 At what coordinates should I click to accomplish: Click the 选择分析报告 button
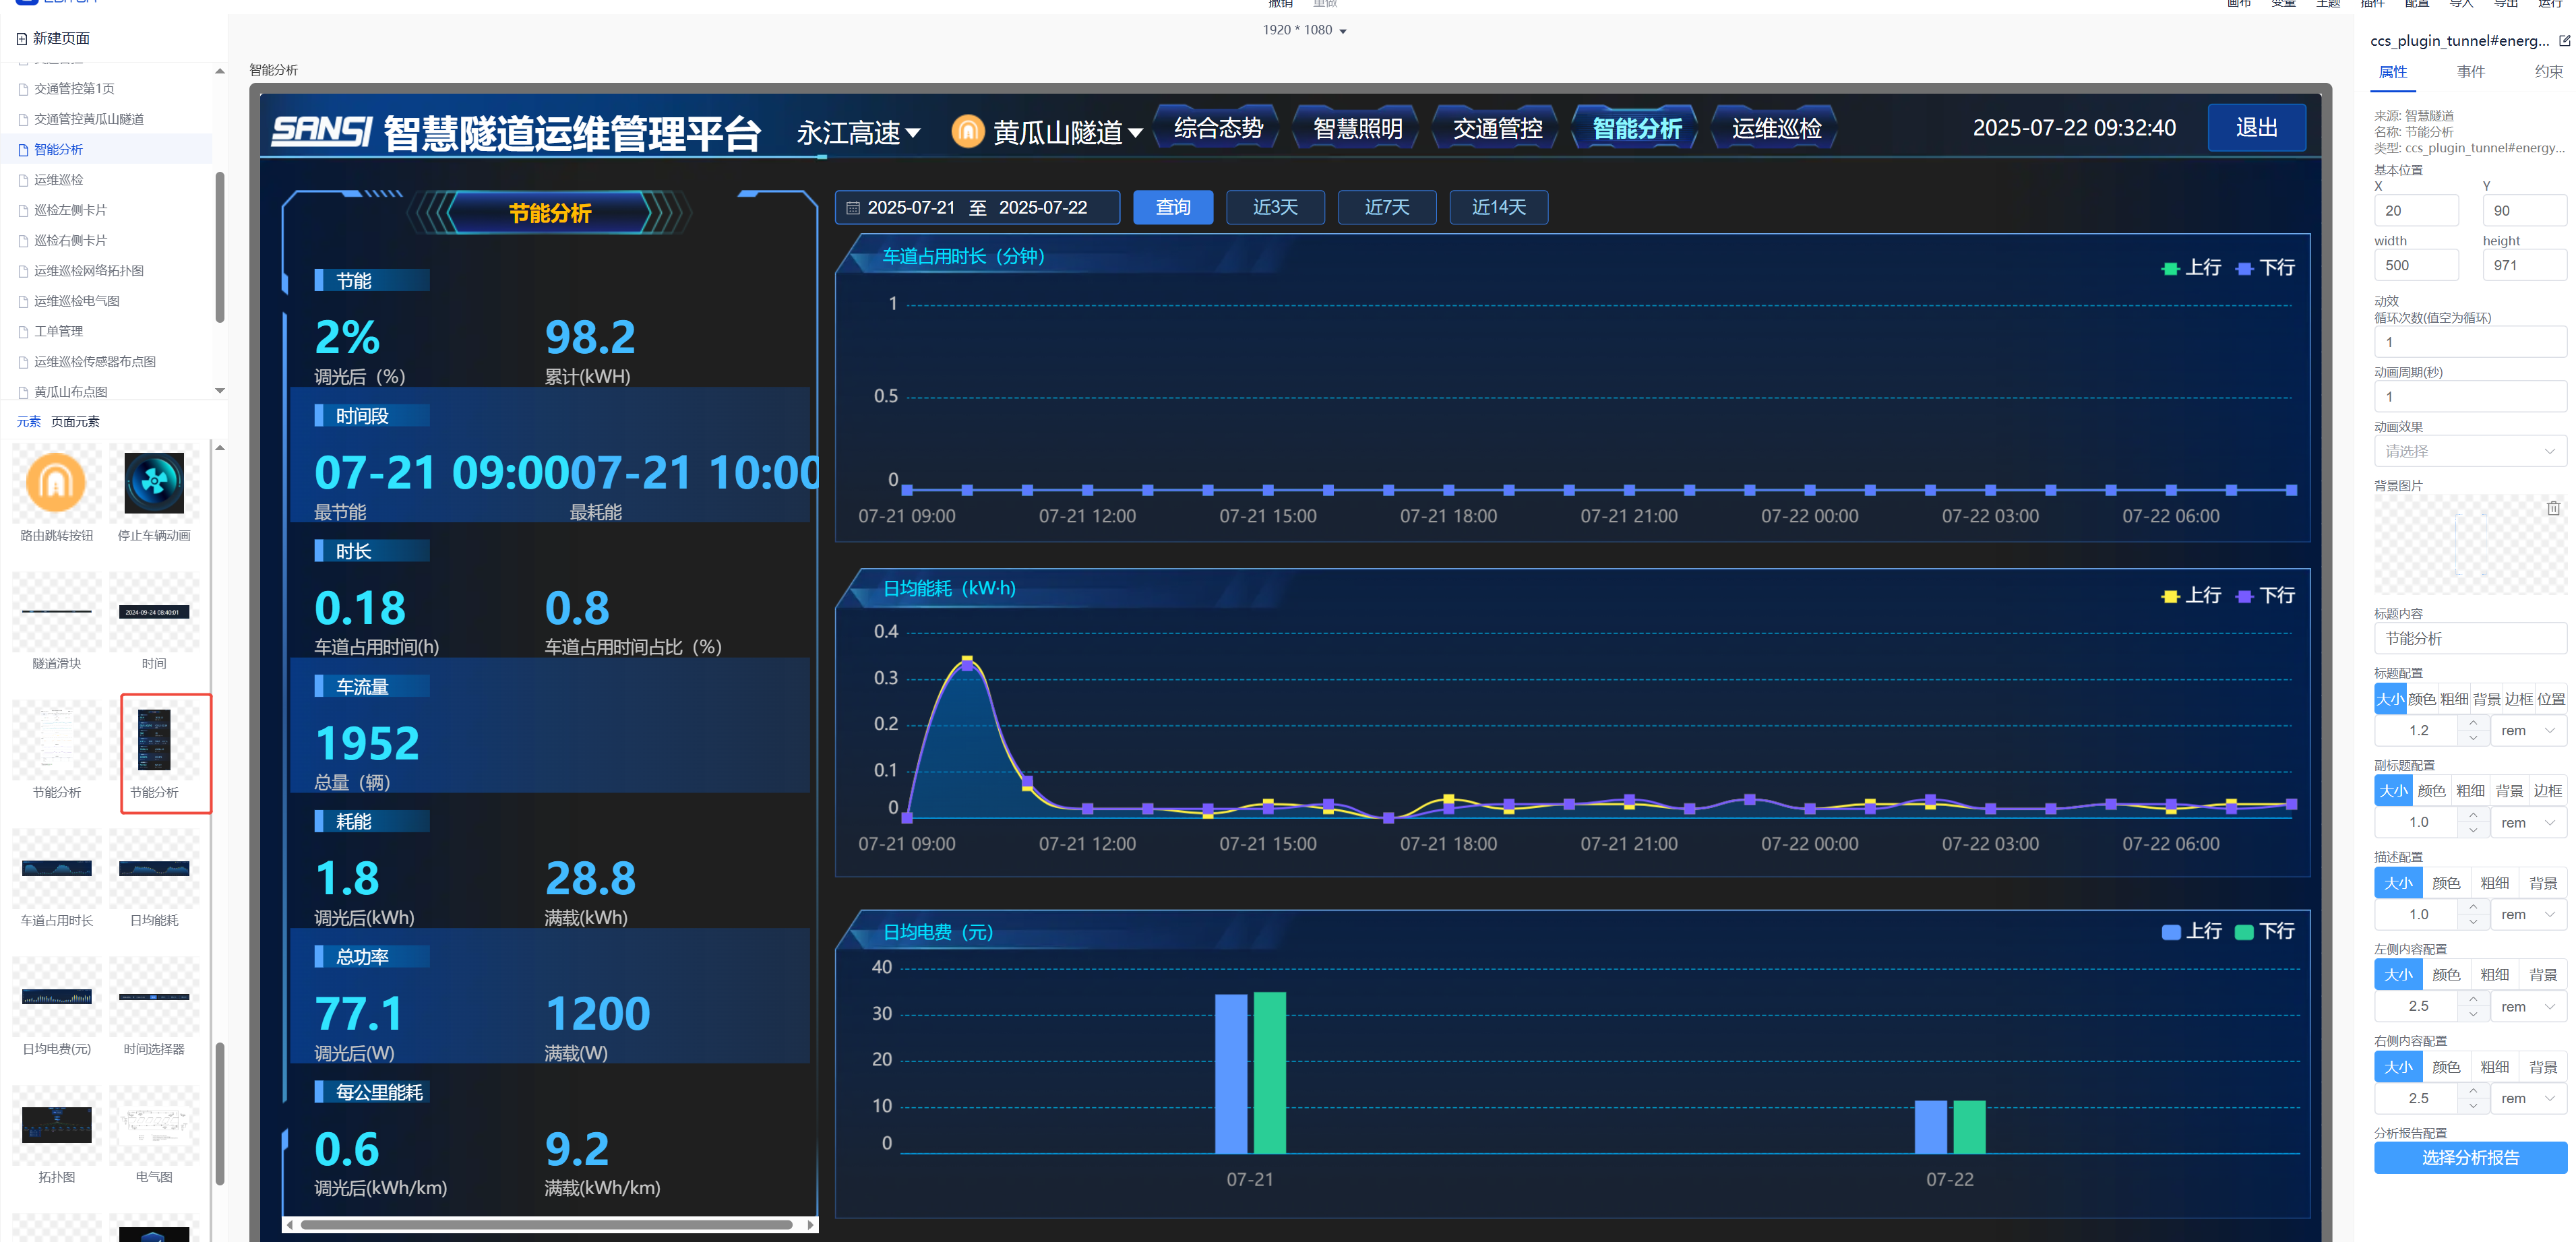[2470, 1158]
